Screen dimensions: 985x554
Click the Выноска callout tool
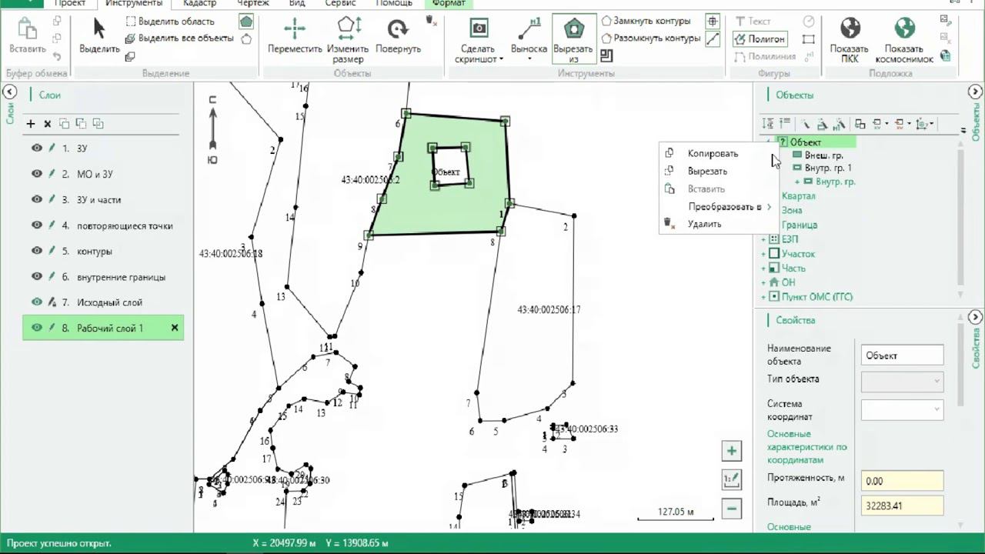pos(529,36)
